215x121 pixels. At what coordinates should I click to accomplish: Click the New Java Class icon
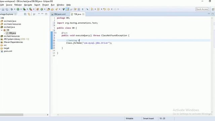tap(42, 9)
